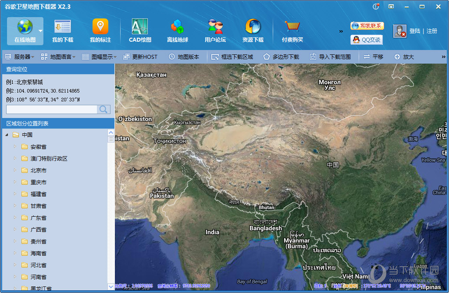Select 河北省 in region list
The height and width of the screenshot is (293, 449).
pyautogui.click(x=39, y=265)
